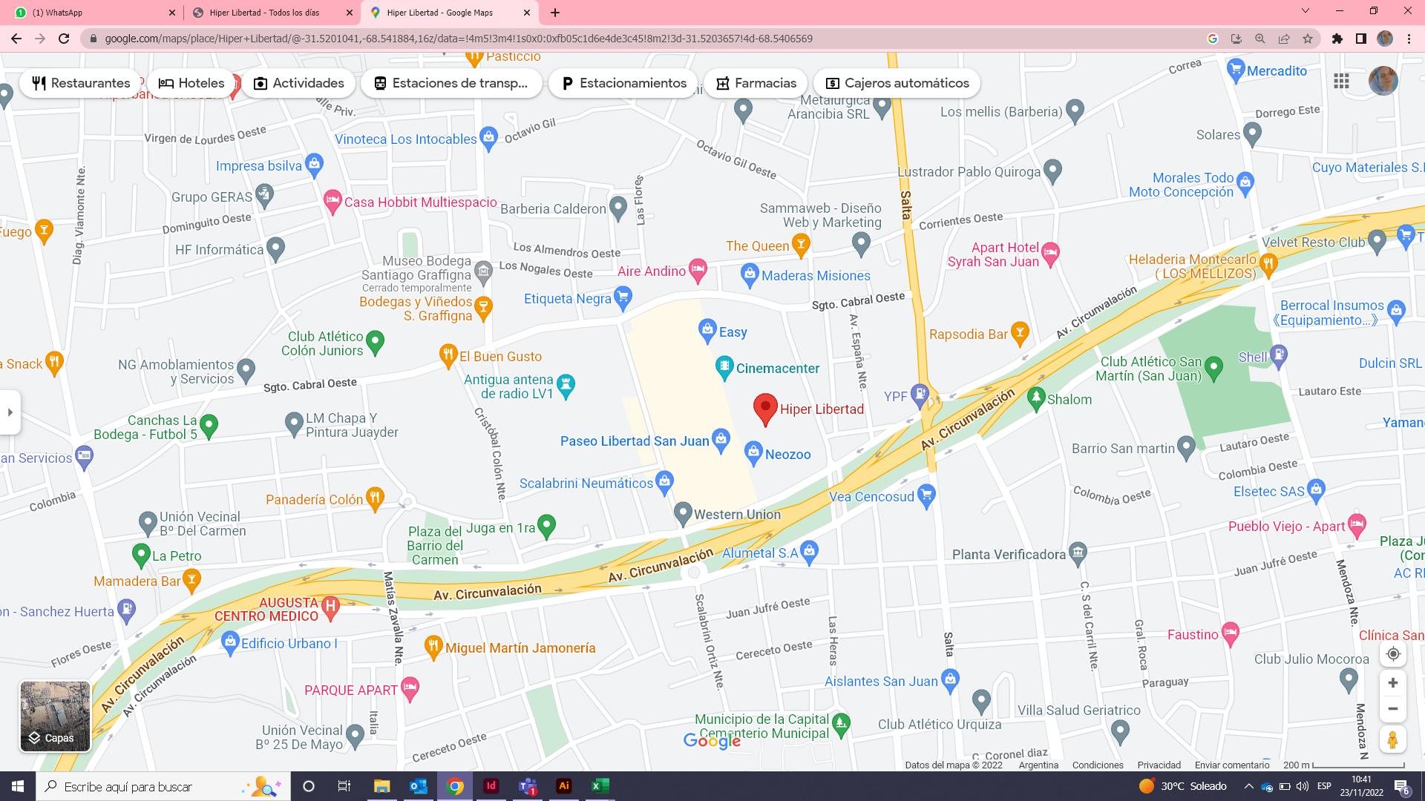Open the Street View Pegman
Screen dimensions: 1425x801
pos(1393,739)
